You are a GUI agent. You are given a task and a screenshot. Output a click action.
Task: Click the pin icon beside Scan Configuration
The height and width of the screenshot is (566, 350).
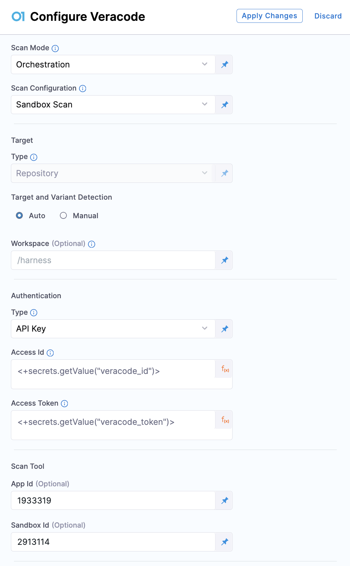coord(225,105)
